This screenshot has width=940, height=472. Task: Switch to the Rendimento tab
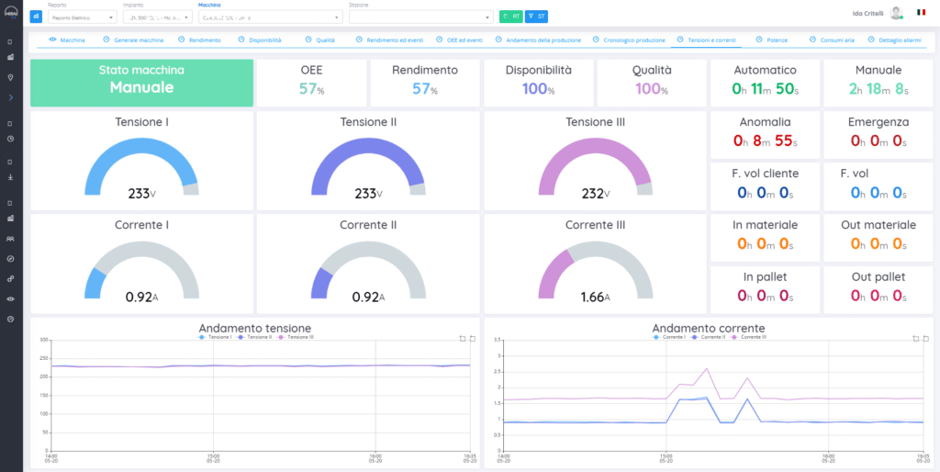click(198, 40)
